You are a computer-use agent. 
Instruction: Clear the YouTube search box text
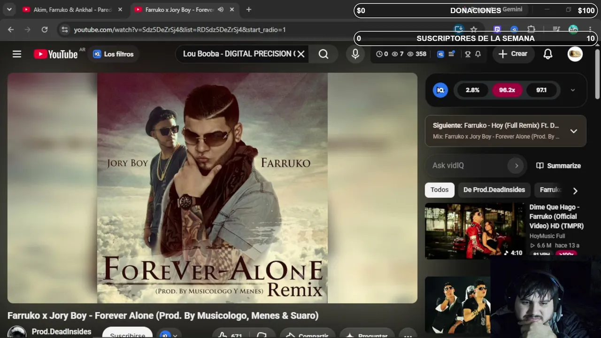click(x=301, y=54)
